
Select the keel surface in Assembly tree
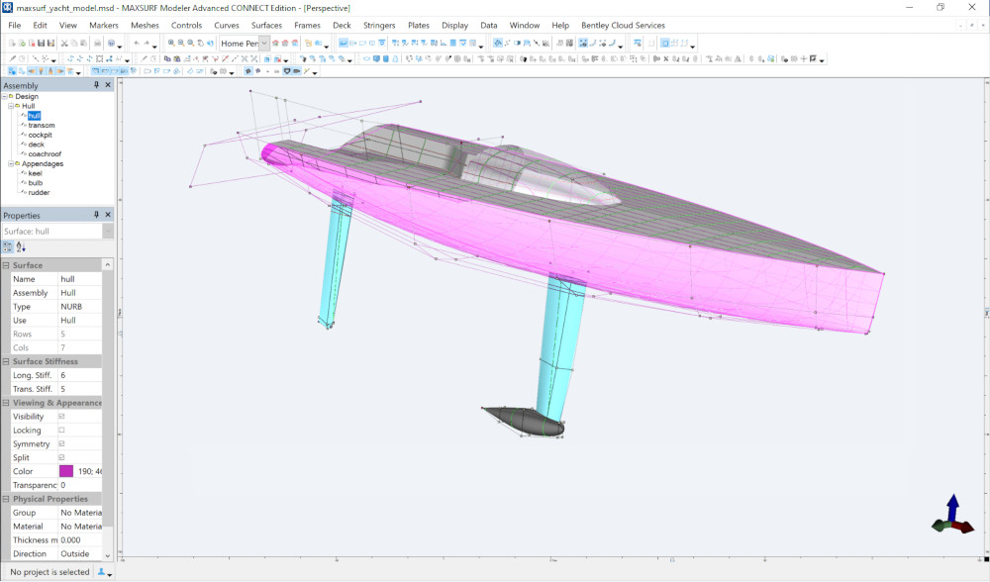pyautogui.click(x=35, y=173)
